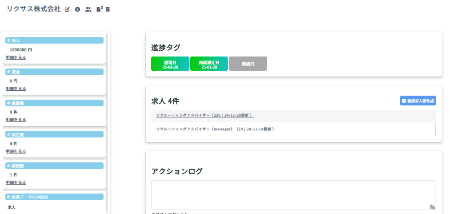
Task: Open the document icon with 0 badge
Action: pyautogui.click(x=99, y=9)
